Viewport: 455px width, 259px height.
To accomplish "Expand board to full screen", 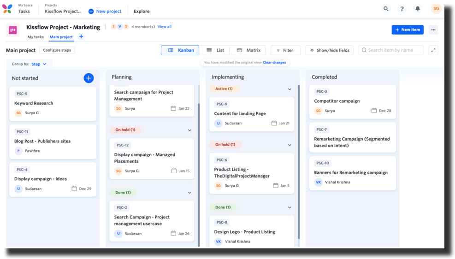I will pyautogui.click(x=433, y=50).
